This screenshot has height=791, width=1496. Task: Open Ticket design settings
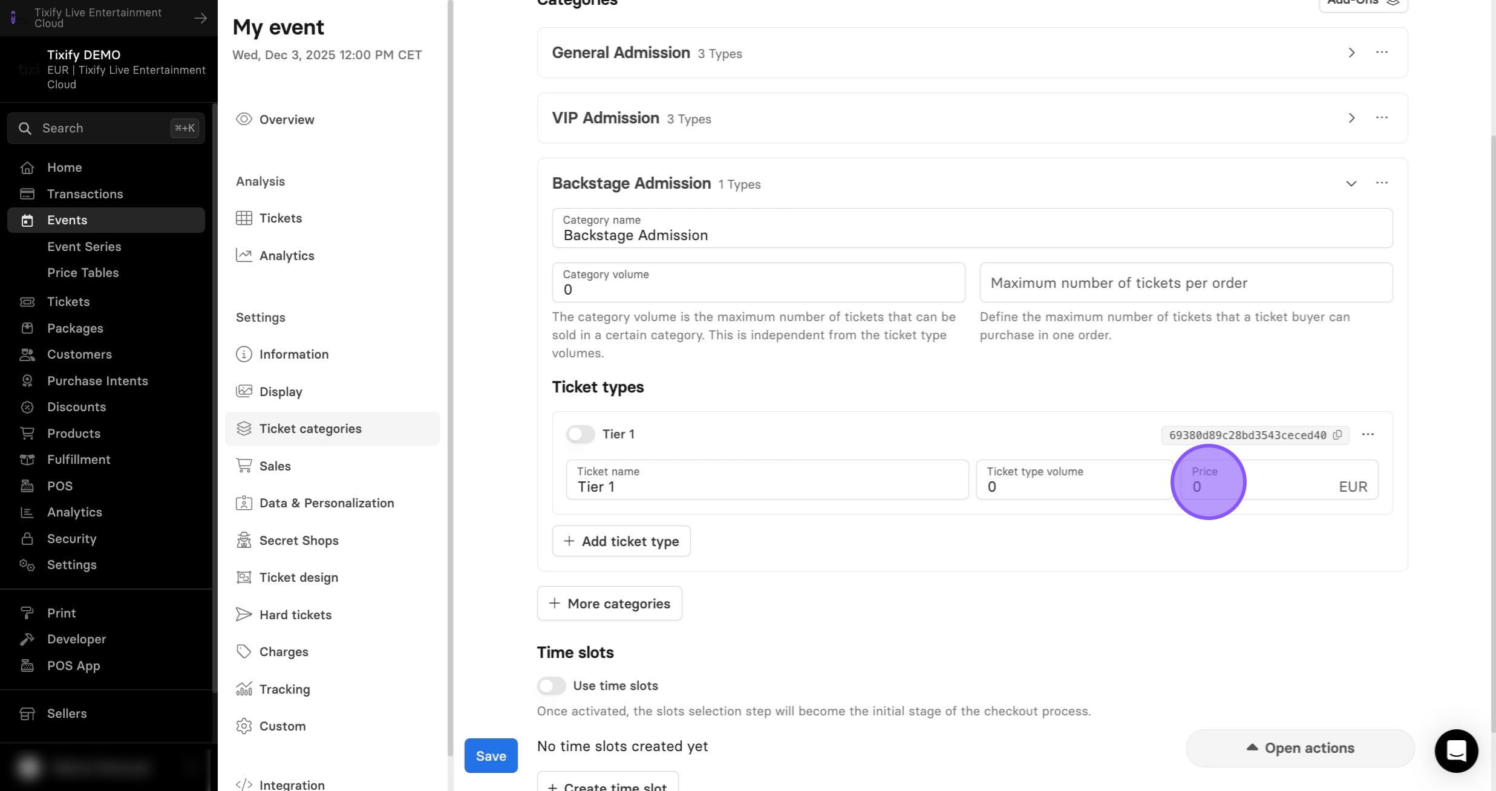(x=332, y=578)
